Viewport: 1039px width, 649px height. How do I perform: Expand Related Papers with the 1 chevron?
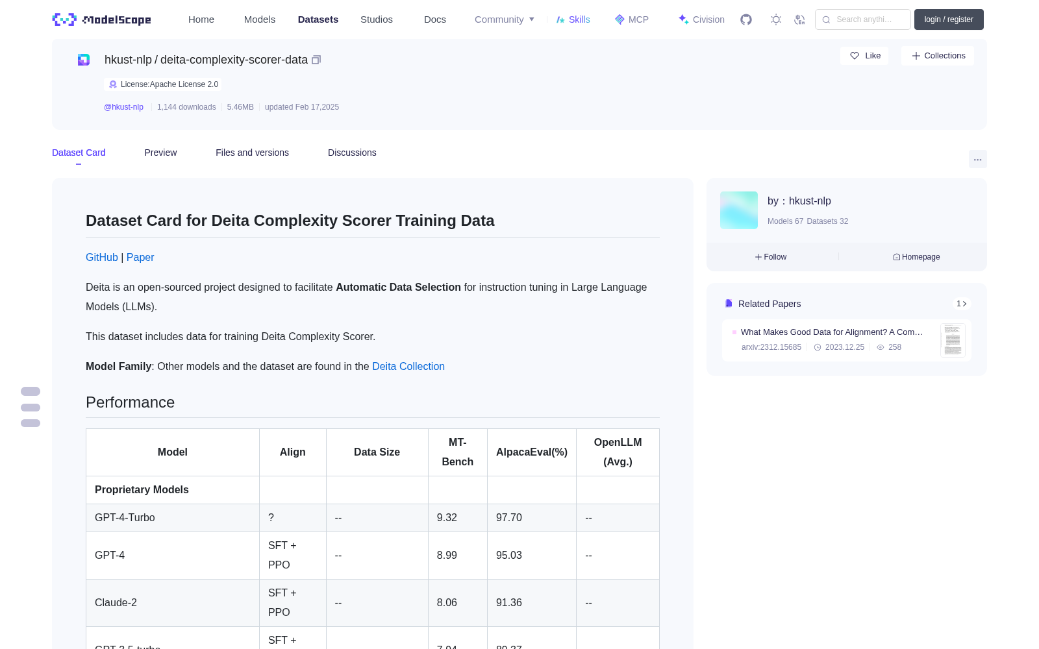(962, 304)
